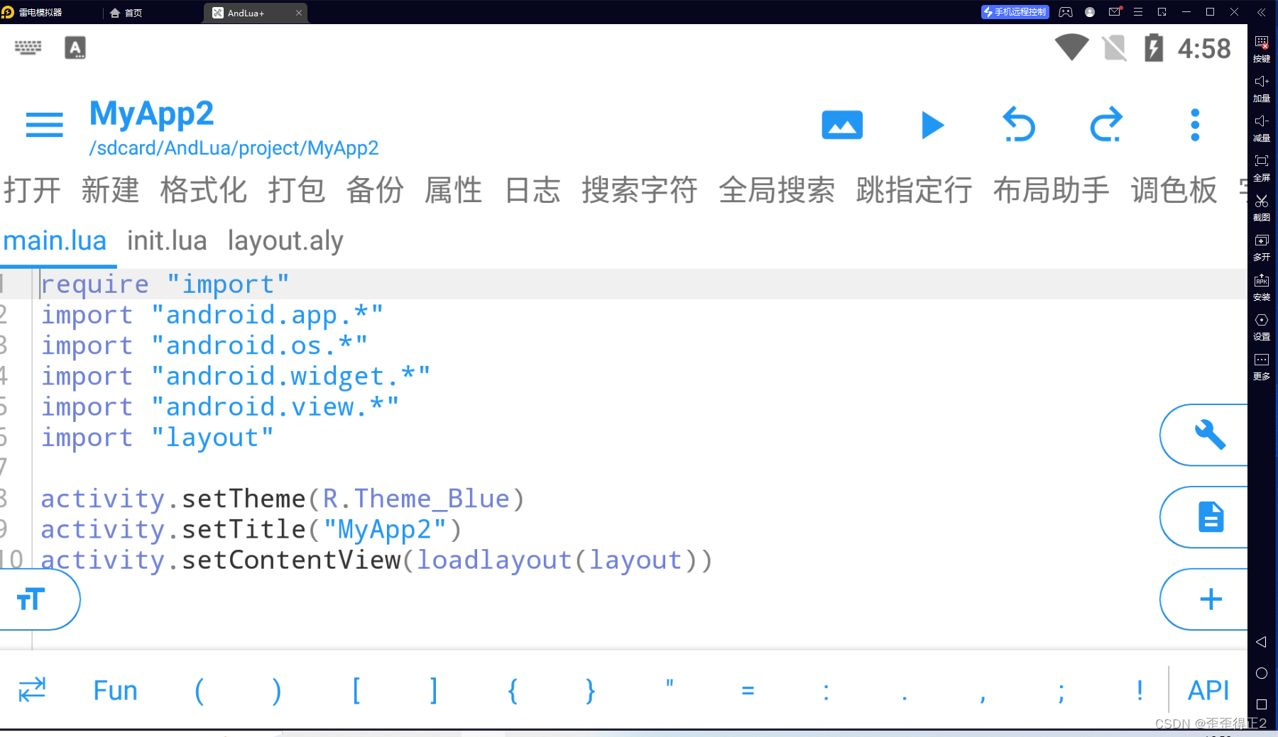Choose 搜索字符 search text option
The height and width of the screenshot is (737, 1278).
(640, 190)
